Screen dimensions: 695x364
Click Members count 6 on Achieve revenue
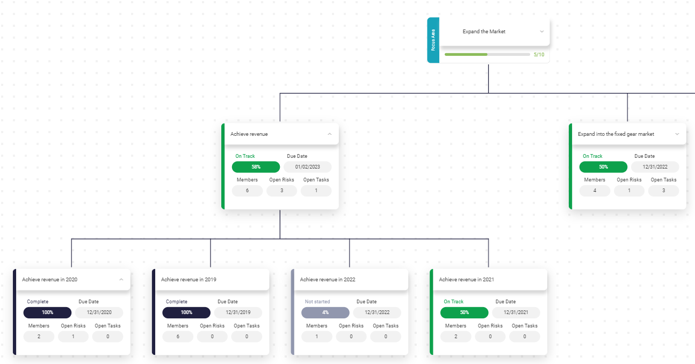[x=247, y=191]
